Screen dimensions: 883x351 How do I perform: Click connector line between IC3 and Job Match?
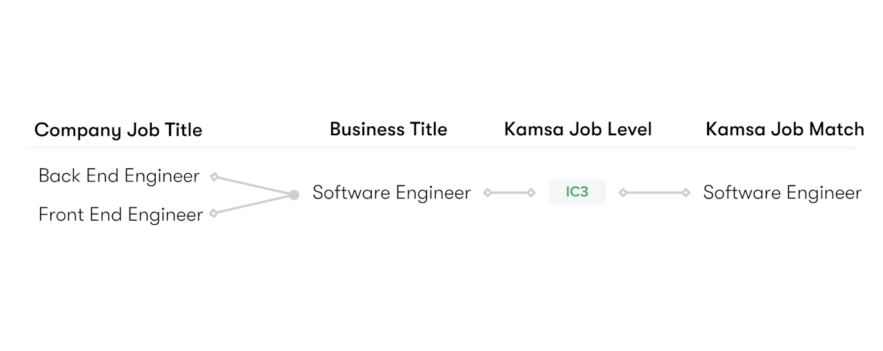[654, 193]
